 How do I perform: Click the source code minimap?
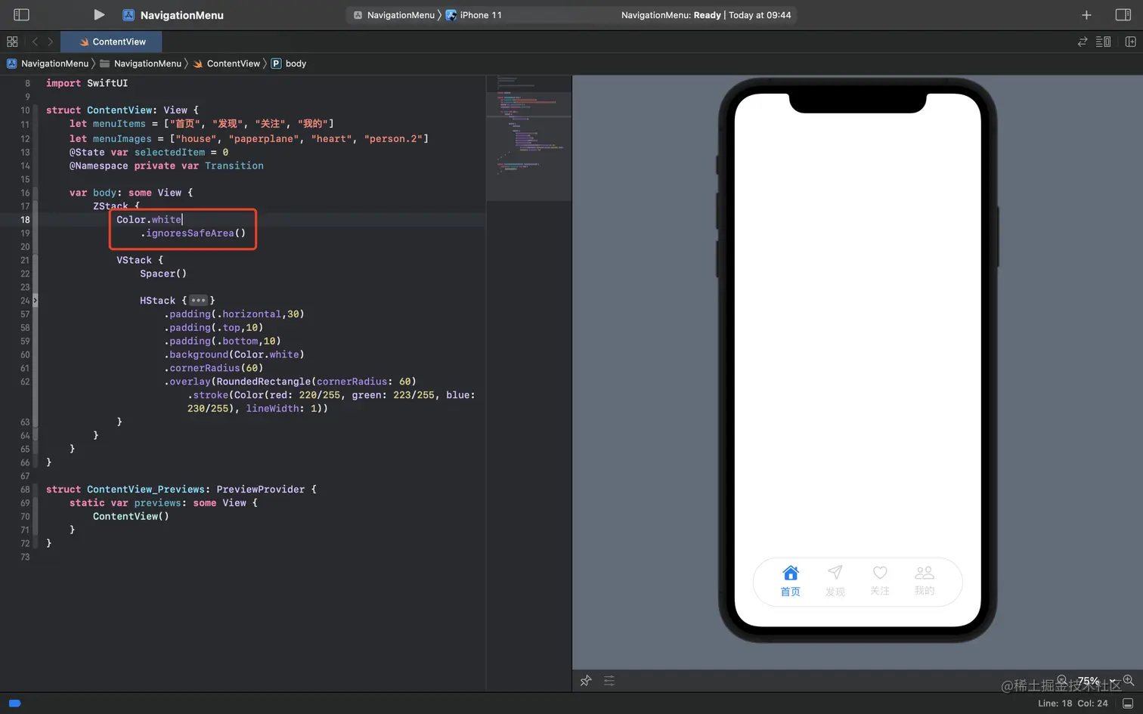coord(528,138)
